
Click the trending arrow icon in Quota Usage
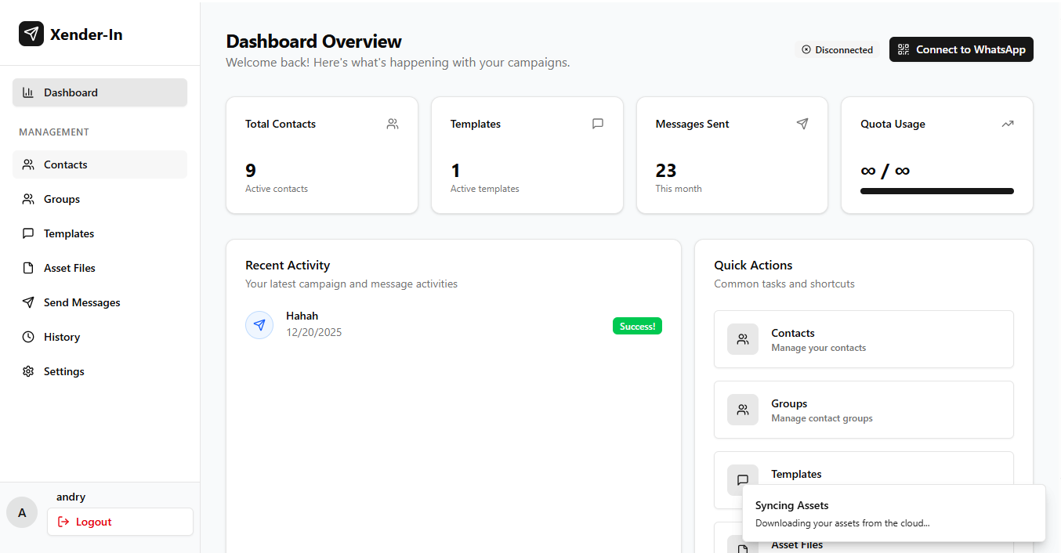[1008, 124]
